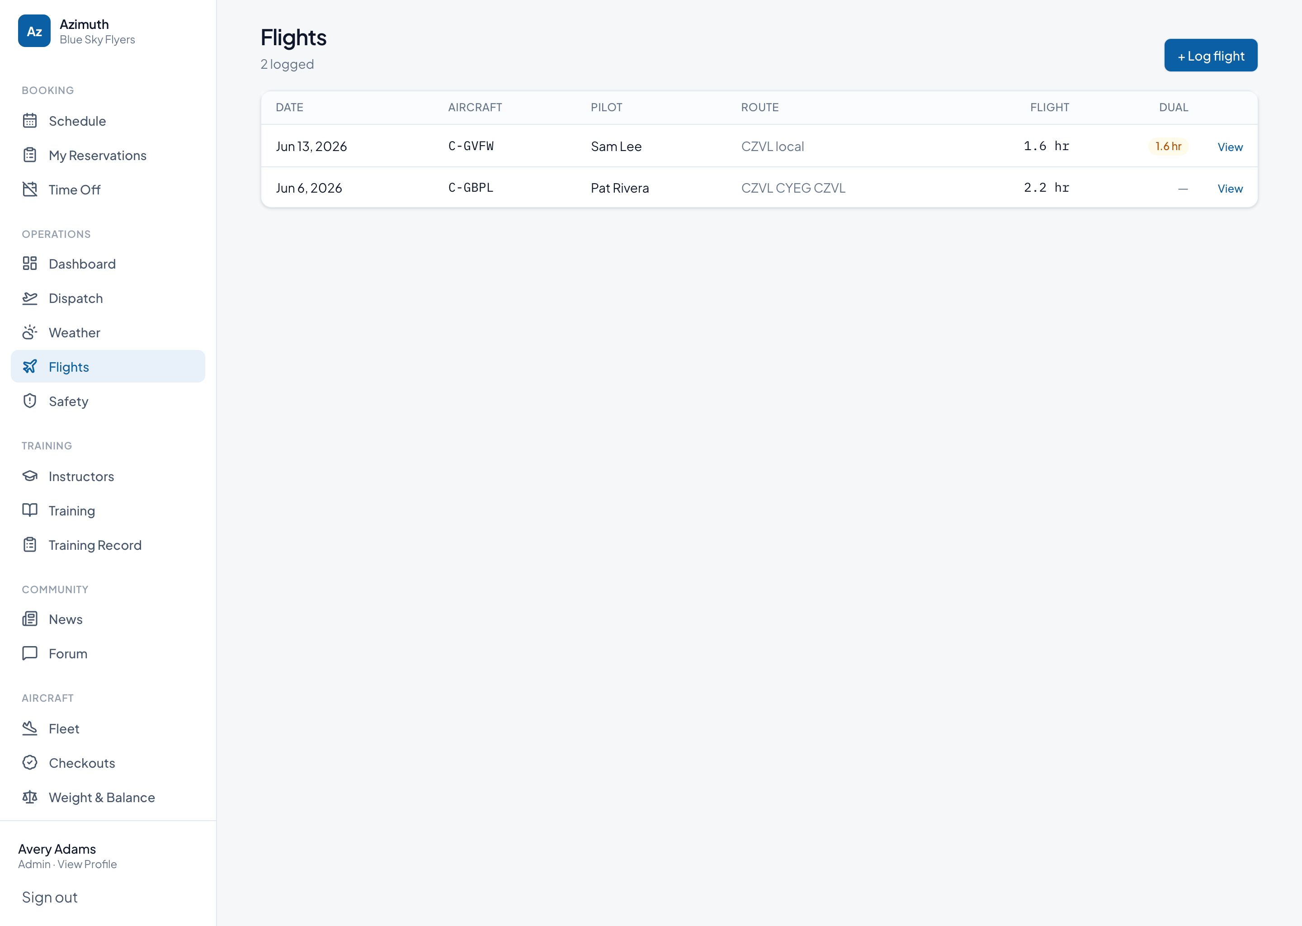Select aircraft C-GVFW cell
Screen dimensions: 1302x926
[x=471, y=146]
